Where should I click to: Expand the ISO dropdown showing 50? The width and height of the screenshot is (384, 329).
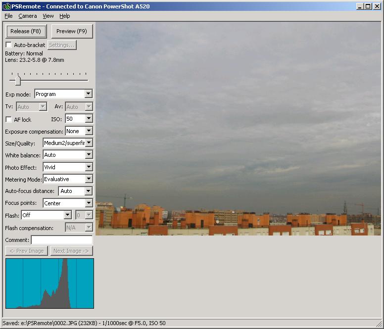pyautogui.click(x=89, y=119)
